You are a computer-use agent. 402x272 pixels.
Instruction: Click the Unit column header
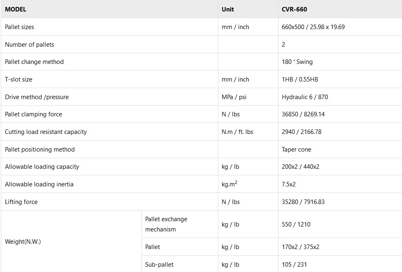click(228, 9)
